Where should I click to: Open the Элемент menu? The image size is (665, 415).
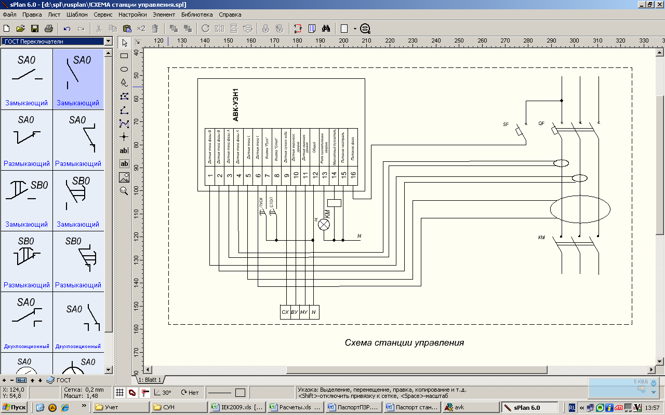coord(165,15)
